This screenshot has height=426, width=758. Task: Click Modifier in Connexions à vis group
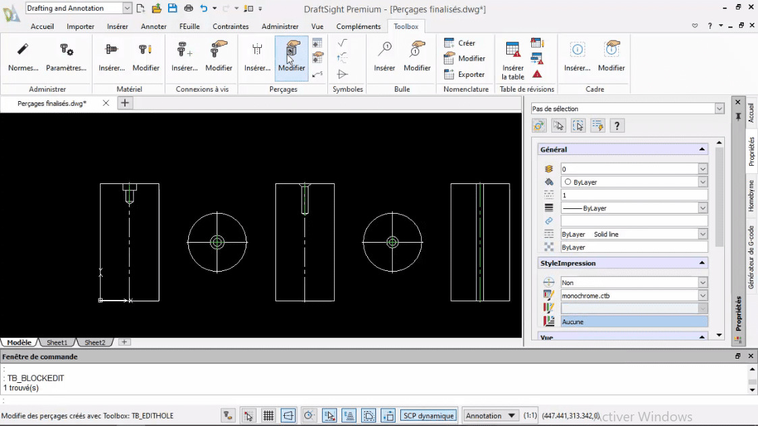pos(219,57)
